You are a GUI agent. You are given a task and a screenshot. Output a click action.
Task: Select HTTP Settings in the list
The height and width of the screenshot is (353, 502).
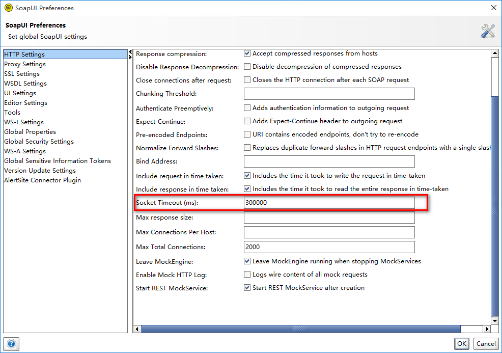point(65,54)
